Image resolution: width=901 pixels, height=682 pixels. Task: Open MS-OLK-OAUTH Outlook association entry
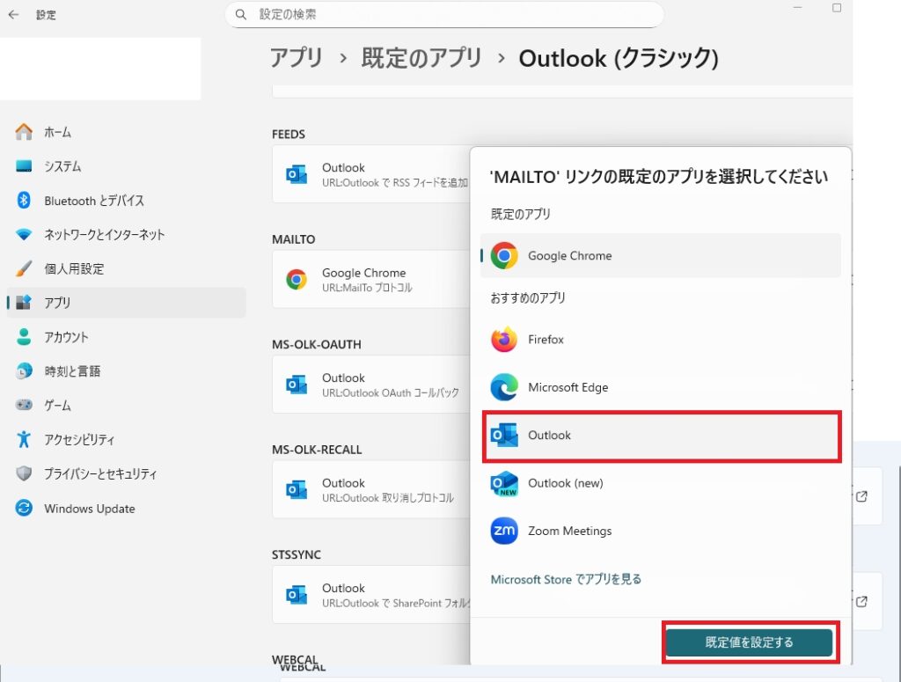(x=370, y=385)
